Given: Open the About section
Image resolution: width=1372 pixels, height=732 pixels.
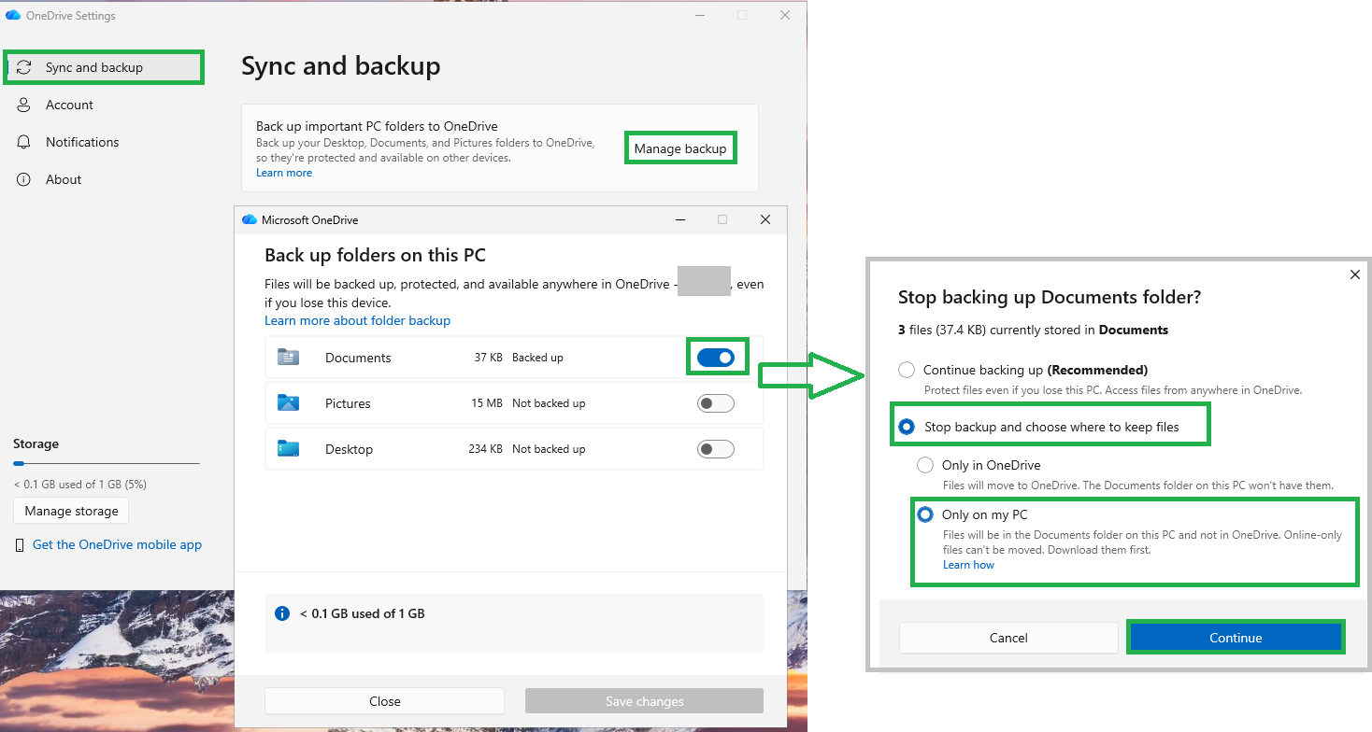Looking at the screenshot, I should [104, 179].
